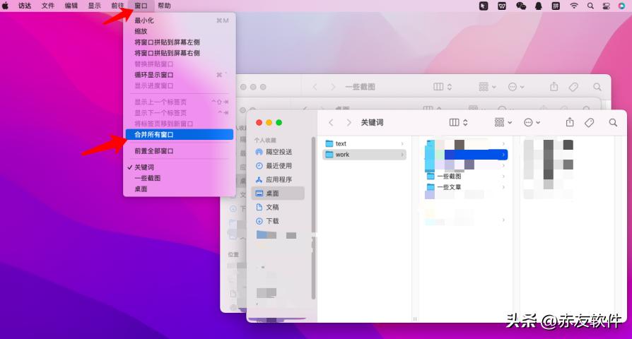Select 桌面 in the sidebar
The width and height of the screenshot is (632, 339).
tap(279, 194)
